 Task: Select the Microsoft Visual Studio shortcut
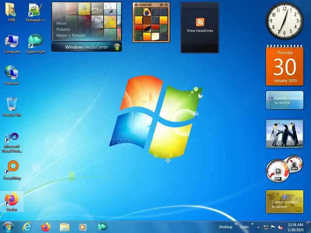point(12,143)
